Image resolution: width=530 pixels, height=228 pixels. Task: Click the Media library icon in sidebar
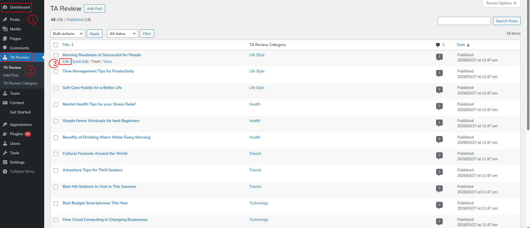click(x=5, y=29)
